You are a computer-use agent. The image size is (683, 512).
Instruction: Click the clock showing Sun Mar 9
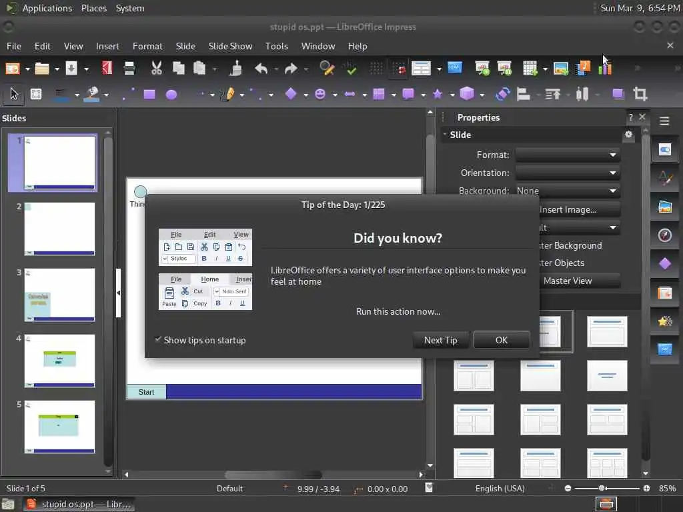tap(640, 8)
